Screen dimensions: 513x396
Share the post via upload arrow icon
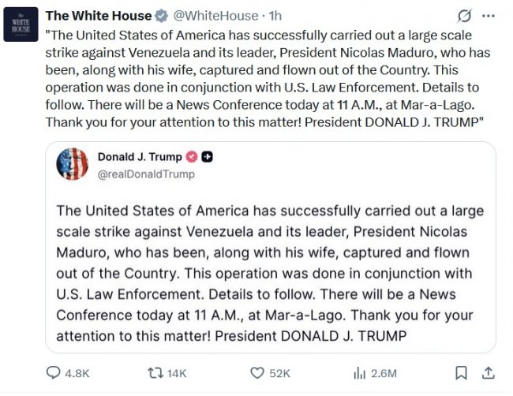pos(489,373)
